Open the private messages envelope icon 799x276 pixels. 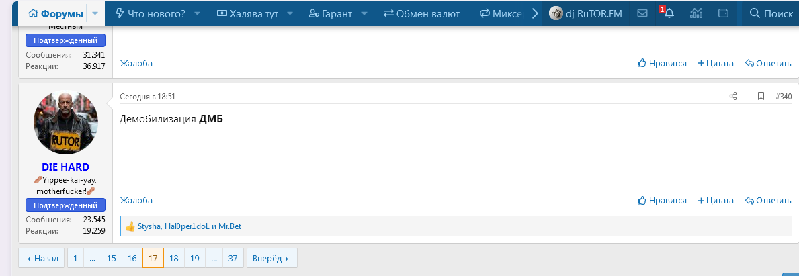click(x=642, y=13)
